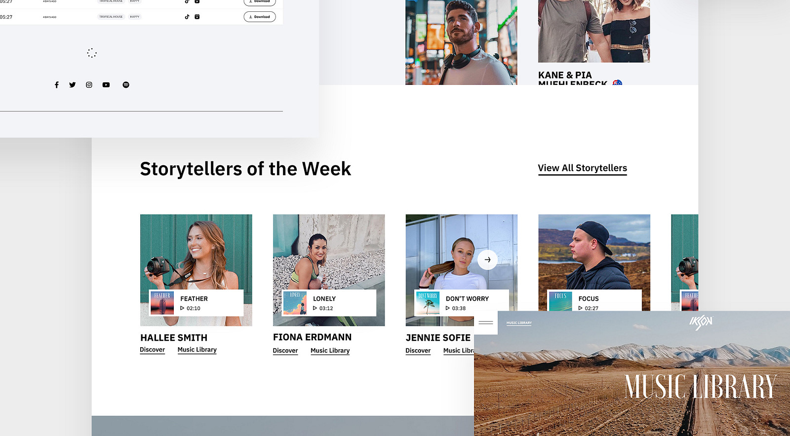Open the YouTube social icon
The width and height of the screenshot is (790, 436).
tap(106, 85)
